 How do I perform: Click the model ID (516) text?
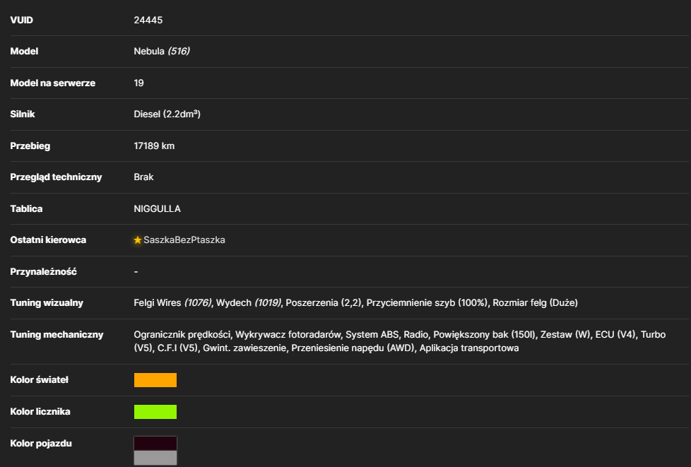(179, 52)
